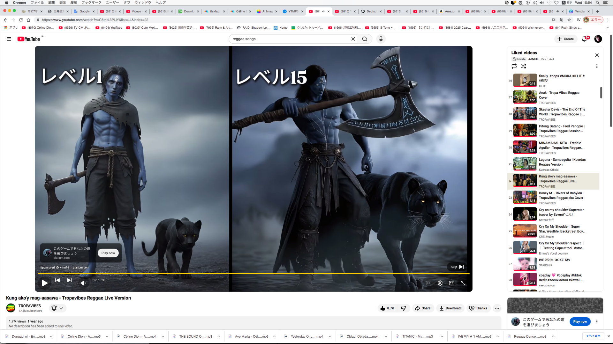Open Liked videos playlist options menu
The width and height of the screenshot is (613, 344).
click(597, 66)
